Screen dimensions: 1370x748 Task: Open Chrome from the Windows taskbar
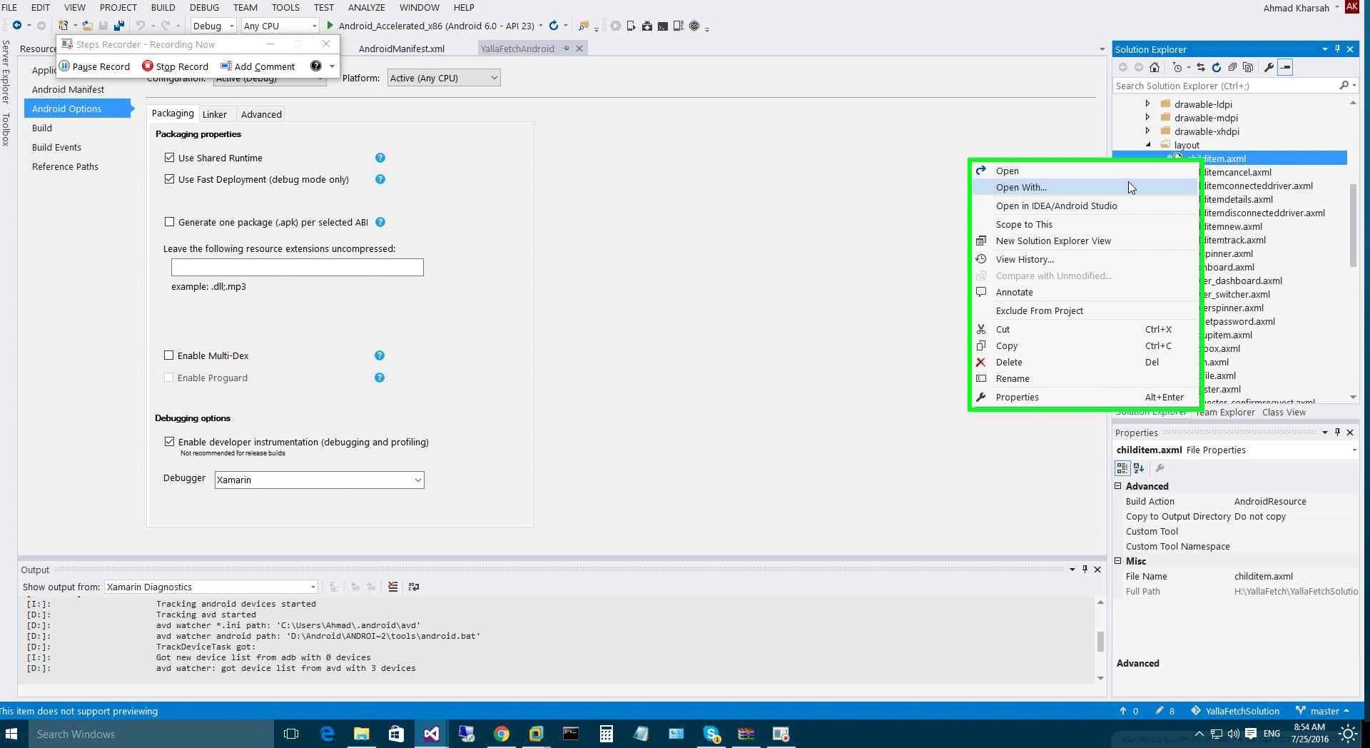(x=501, y=734)
